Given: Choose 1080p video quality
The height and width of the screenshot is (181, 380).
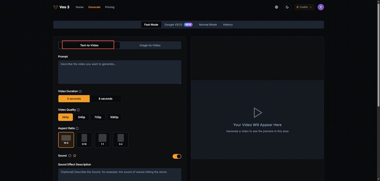Looking at the screenshot, I should 114,117.
